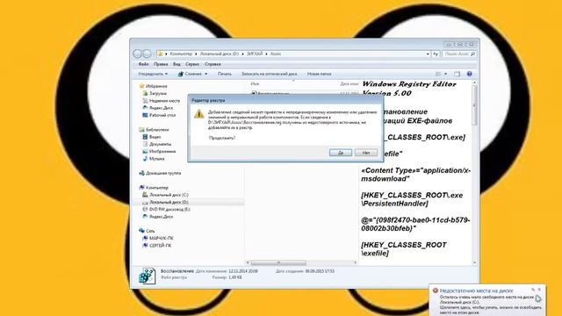Click the right arrow of the horizontal scrollbar
The width and height of the screenshot is (562, 316).
click(x=355, y=262)
